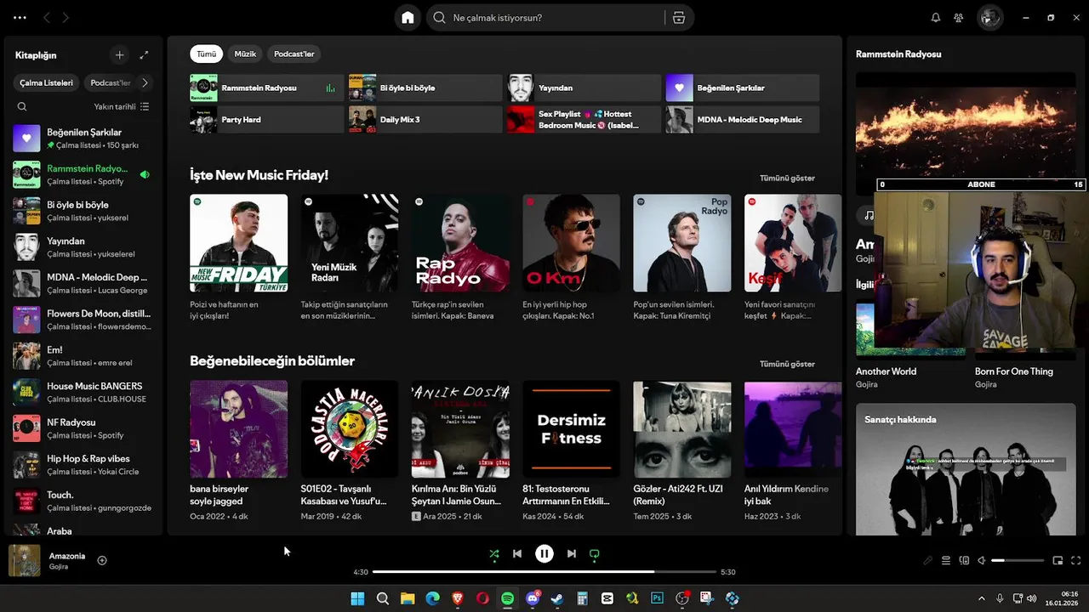The width and height of the screenshot is (1089, 612).
Task: Open Yeni Müzik Radarı playlist cover
Action: 349,243
